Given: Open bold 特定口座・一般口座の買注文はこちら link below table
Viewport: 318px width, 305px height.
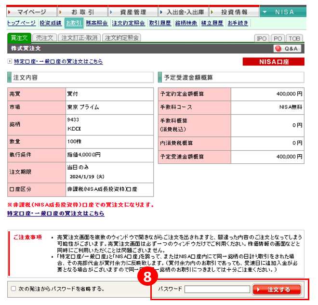Looking at the screenshot, I should (56, 213).
